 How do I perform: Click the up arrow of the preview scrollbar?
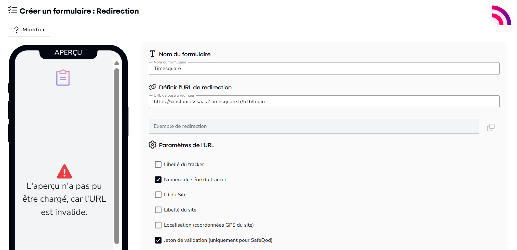click(117, 63)
